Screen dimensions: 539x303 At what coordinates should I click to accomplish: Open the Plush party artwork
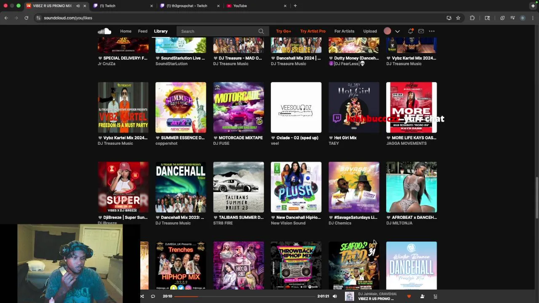pyautogui.click(x=296, y=187)
